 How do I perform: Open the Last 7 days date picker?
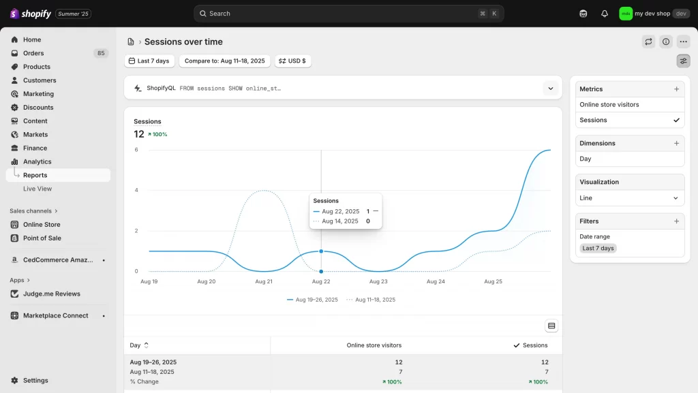pyautogui.click(x=149, y=61)
